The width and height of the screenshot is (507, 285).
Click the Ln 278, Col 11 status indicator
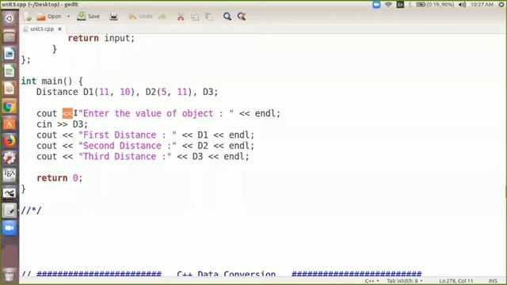coord(456,281)
